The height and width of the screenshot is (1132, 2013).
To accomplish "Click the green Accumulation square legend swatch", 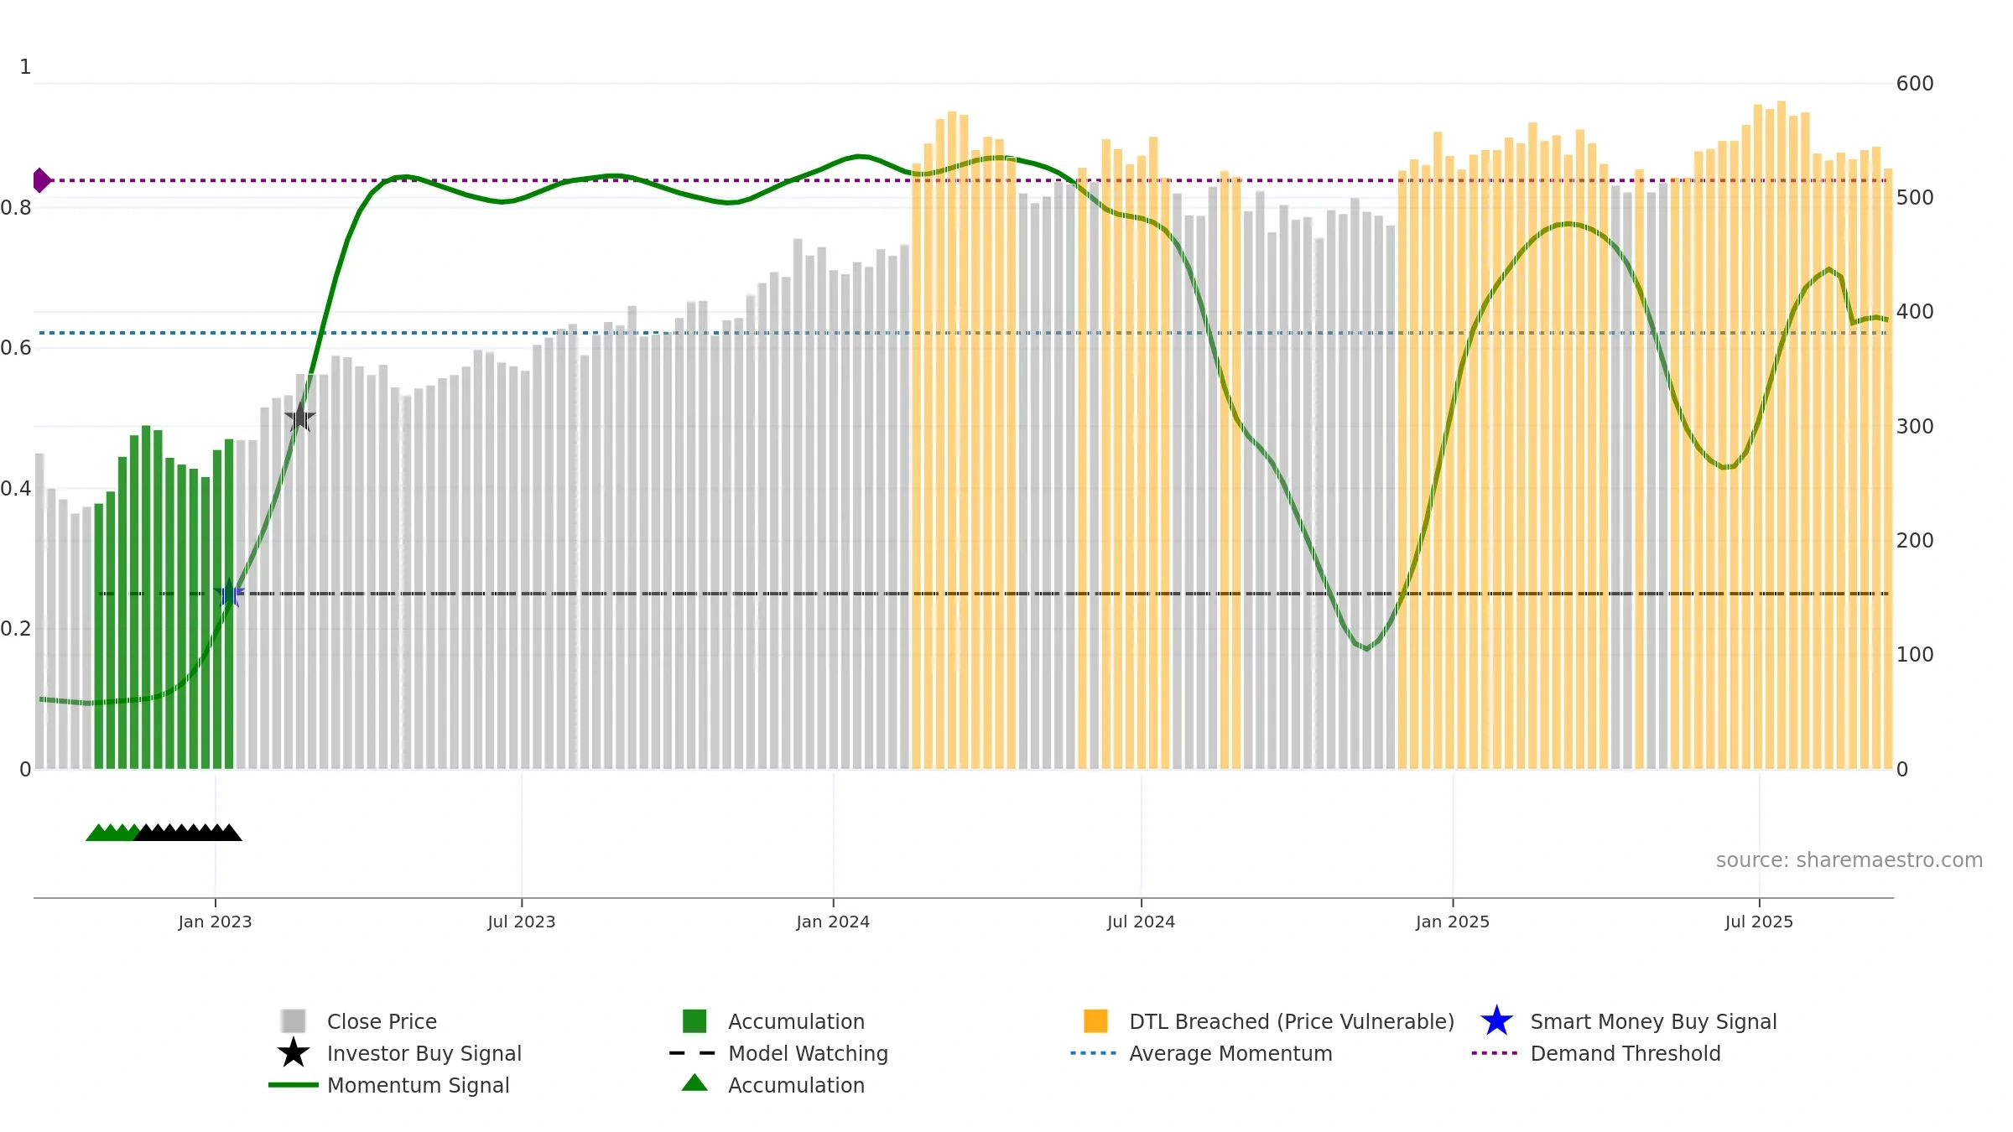I will click(694, 1021).
